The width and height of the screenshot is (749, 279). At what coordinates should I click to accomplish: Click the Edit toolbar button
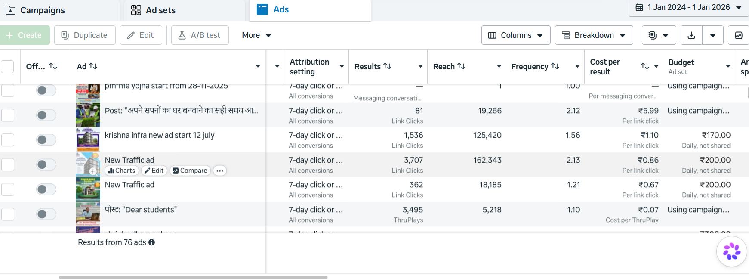click(141, 35)
